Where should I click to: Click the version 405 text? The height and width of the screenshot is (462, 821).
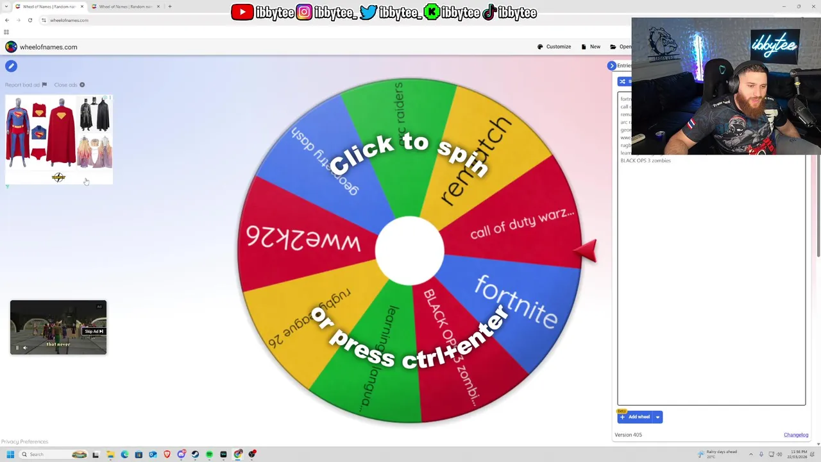pyautogui.click(x=628, y=435)
